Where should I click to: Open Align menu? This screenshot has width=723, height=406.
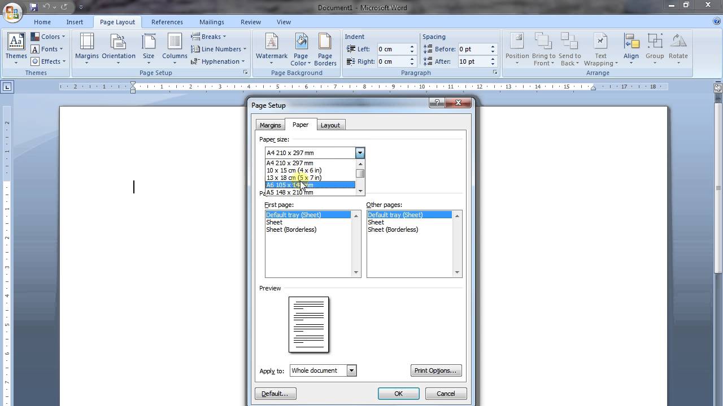[x=631, y=48]
